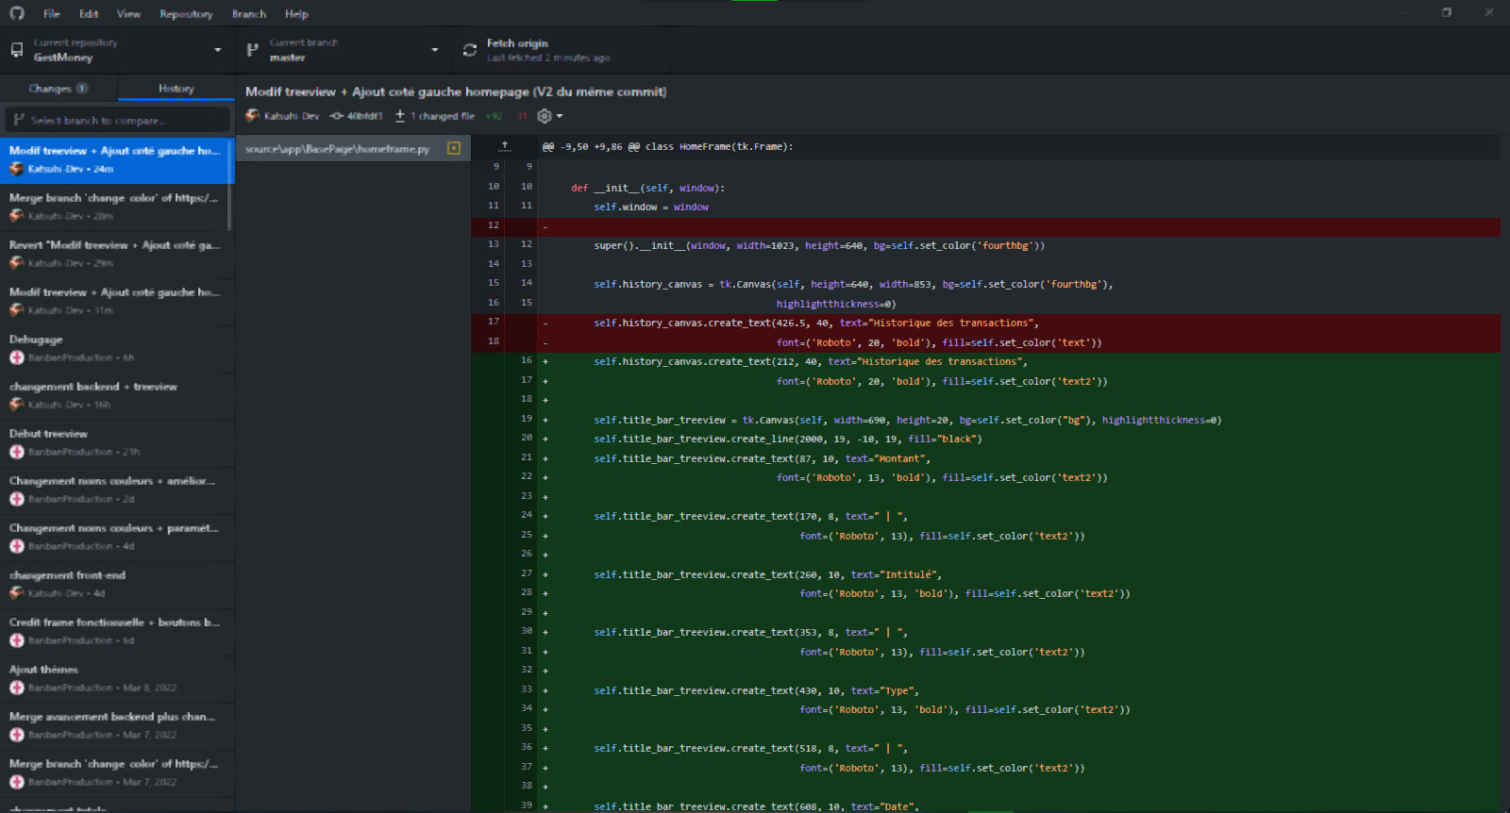Open the View menu
Screen dimensions: 1510x813
128,14
